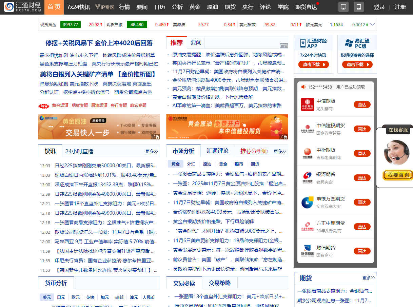Screen dimensions: 413x307
Task: Click the 我要咨询 customer service button
Action: pos(397,175)
